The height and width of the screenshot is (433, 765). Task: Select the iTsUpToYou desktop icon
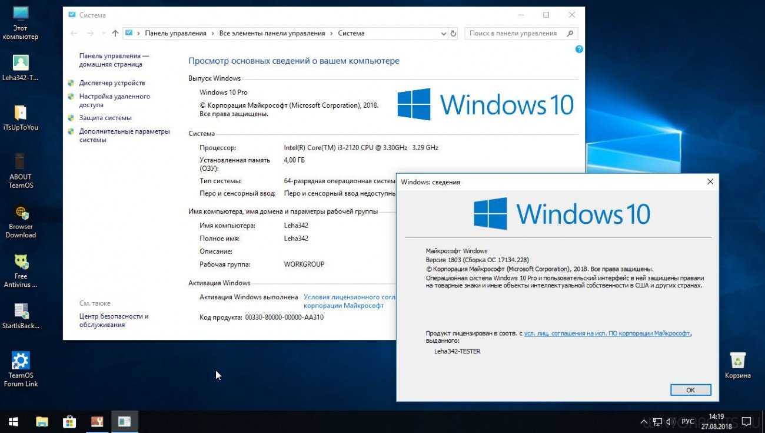(21, 117)
